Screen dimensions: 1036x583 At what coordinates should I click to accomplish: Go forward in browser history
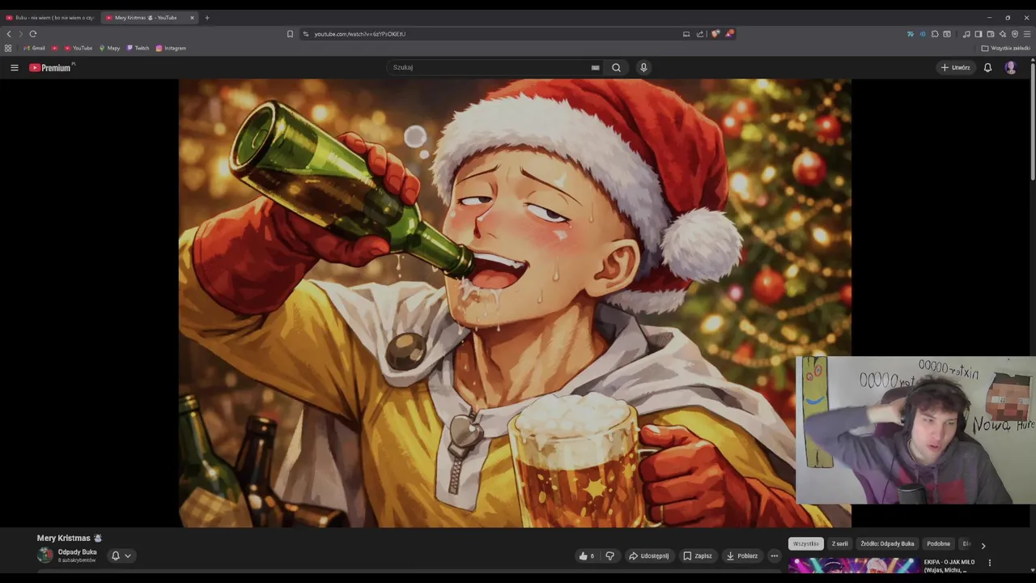21,34
